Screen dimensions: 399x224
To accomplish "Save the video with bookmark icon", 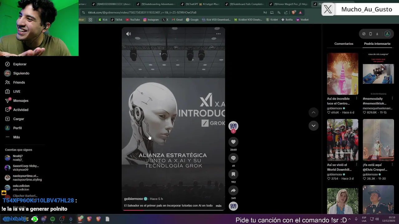I will [233, 174].
